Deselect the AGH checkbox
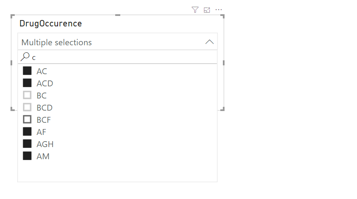The image size is (357, 199). pos(27,144)
